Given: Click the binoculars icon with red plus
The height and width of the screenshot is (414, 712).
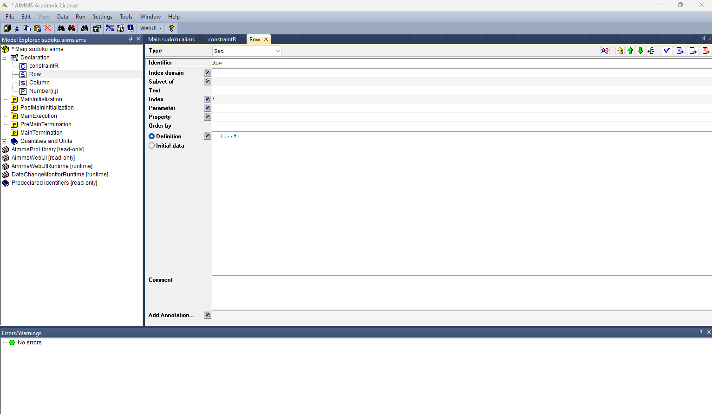Looking at the screenshot, I should coord(72,28).
